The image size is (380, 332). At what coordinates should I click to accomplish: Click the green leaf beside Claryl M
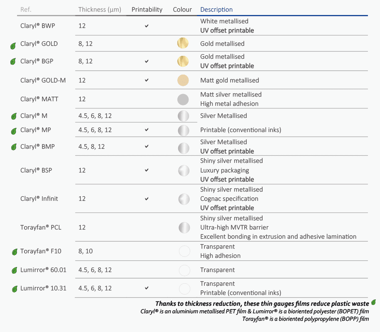tap(14, 116)
